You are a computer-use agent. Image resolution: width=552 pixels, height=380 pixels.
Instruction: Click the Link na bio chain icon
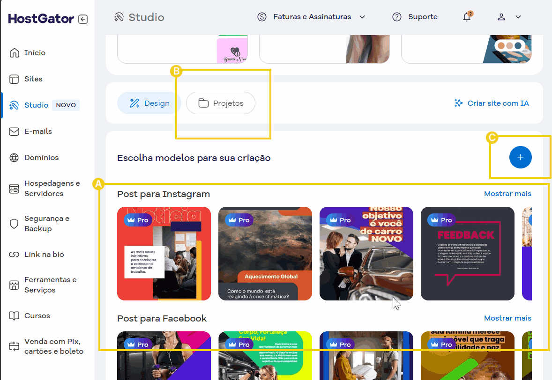point(14,255)
